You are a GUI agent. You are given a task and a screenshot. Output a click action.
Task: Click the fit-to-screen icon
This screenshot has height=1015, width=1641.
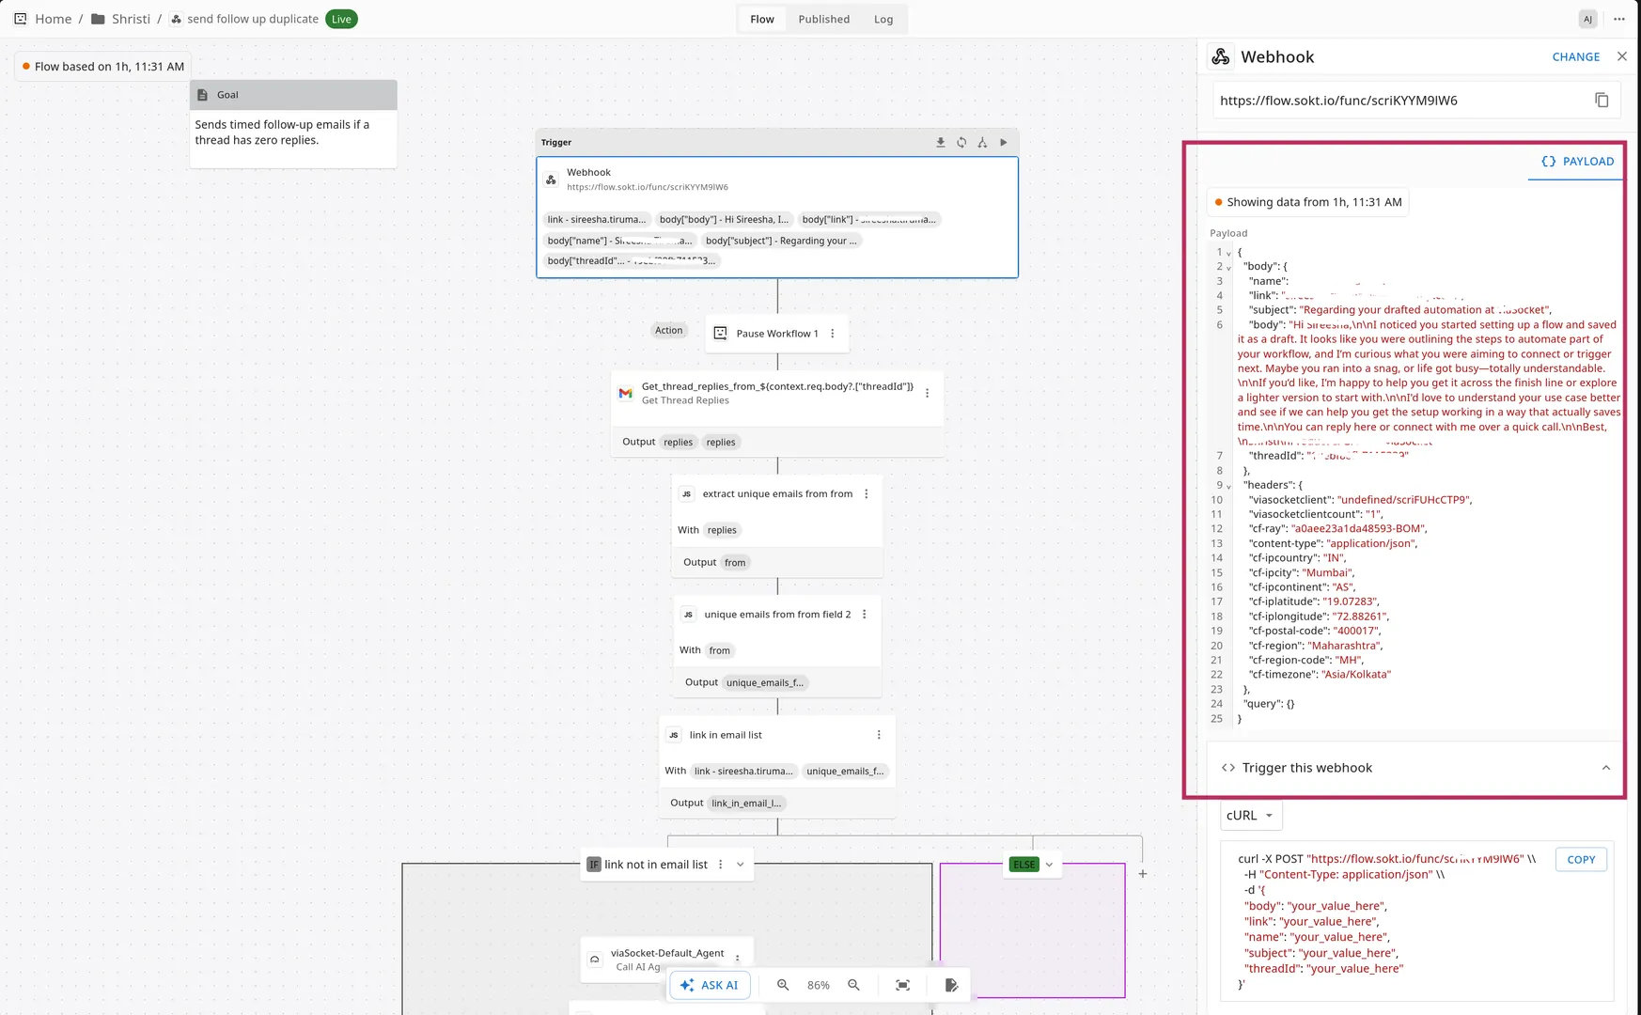[902, 985]
